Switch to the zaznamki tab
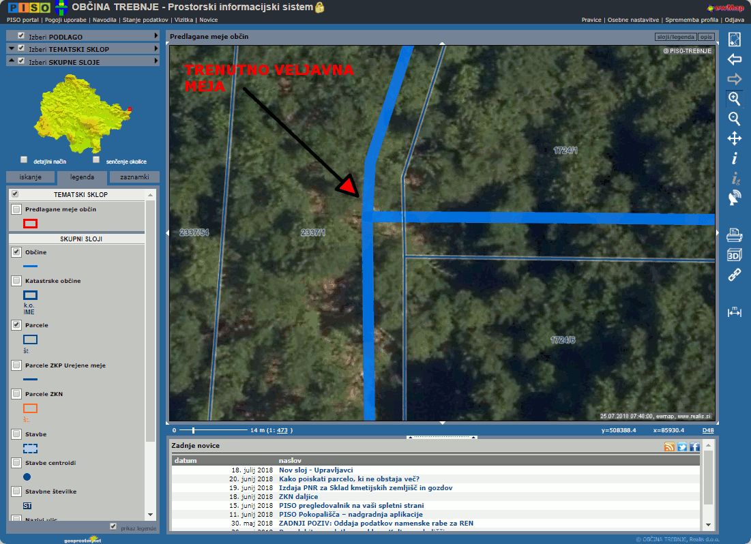Image resolution: width=751 pixels, height=544 pixels. pos(134,177)
